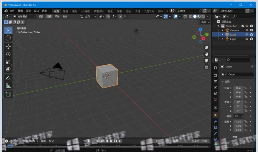Image resolution: width=258 pixels, height=152 pixels.
Task: Select the Scale tool
Action: point(8,62)
